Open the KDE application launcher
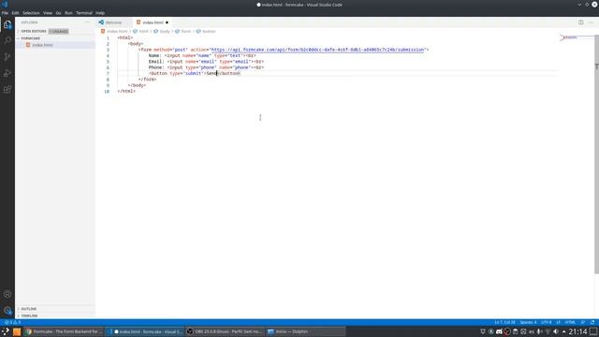 (x=6, y=331)
